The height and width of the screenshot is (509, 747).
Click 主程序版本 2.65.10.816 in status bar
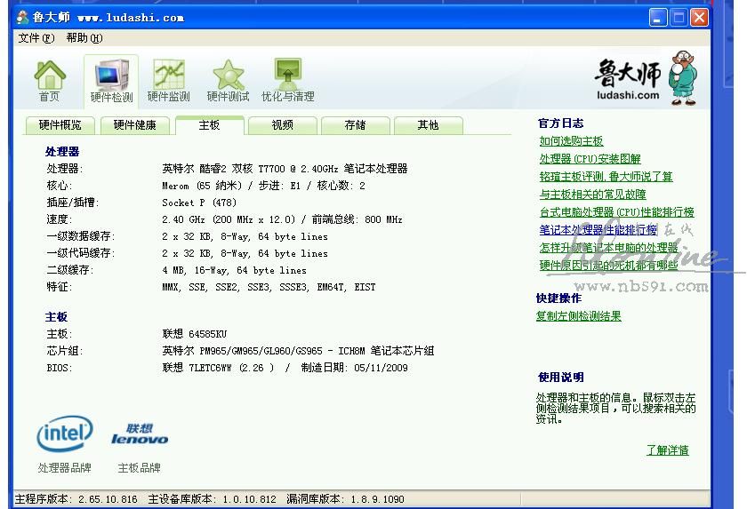(76, 499)
